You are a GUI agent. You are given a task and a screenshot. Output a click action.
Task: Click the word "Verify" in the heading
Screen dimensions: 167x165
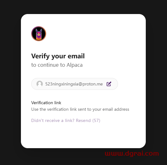pos(40,56)
